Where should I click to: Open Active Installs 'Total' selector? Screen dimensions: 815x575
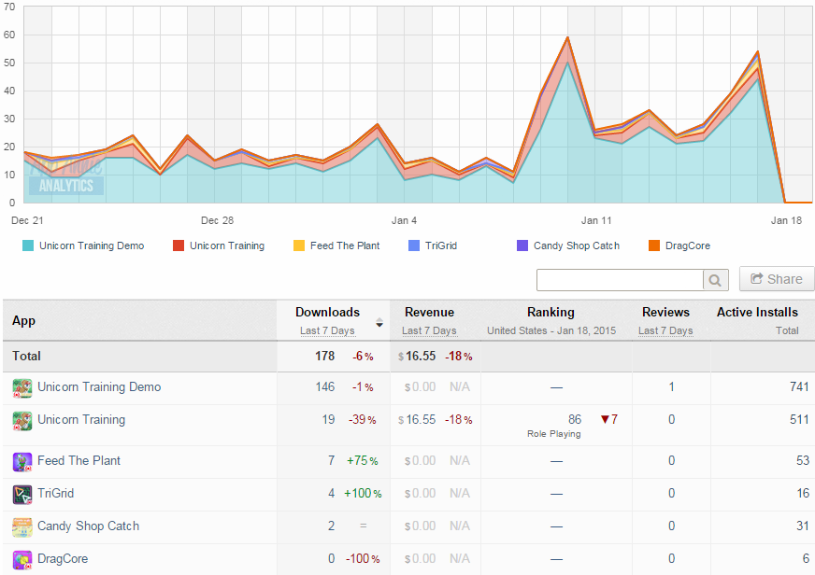[787, 330]
